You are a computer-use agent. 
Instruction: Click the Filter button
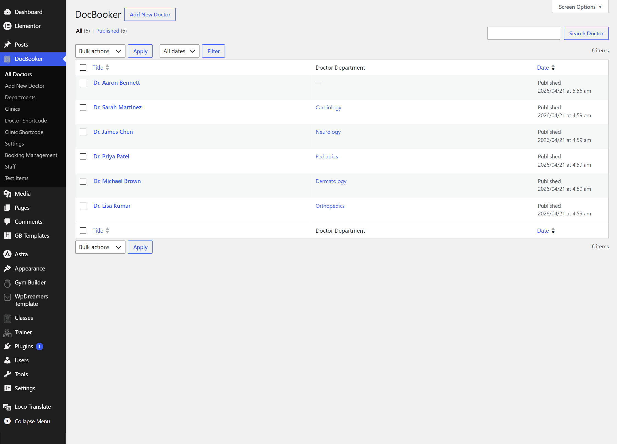(x=213, y=51)
